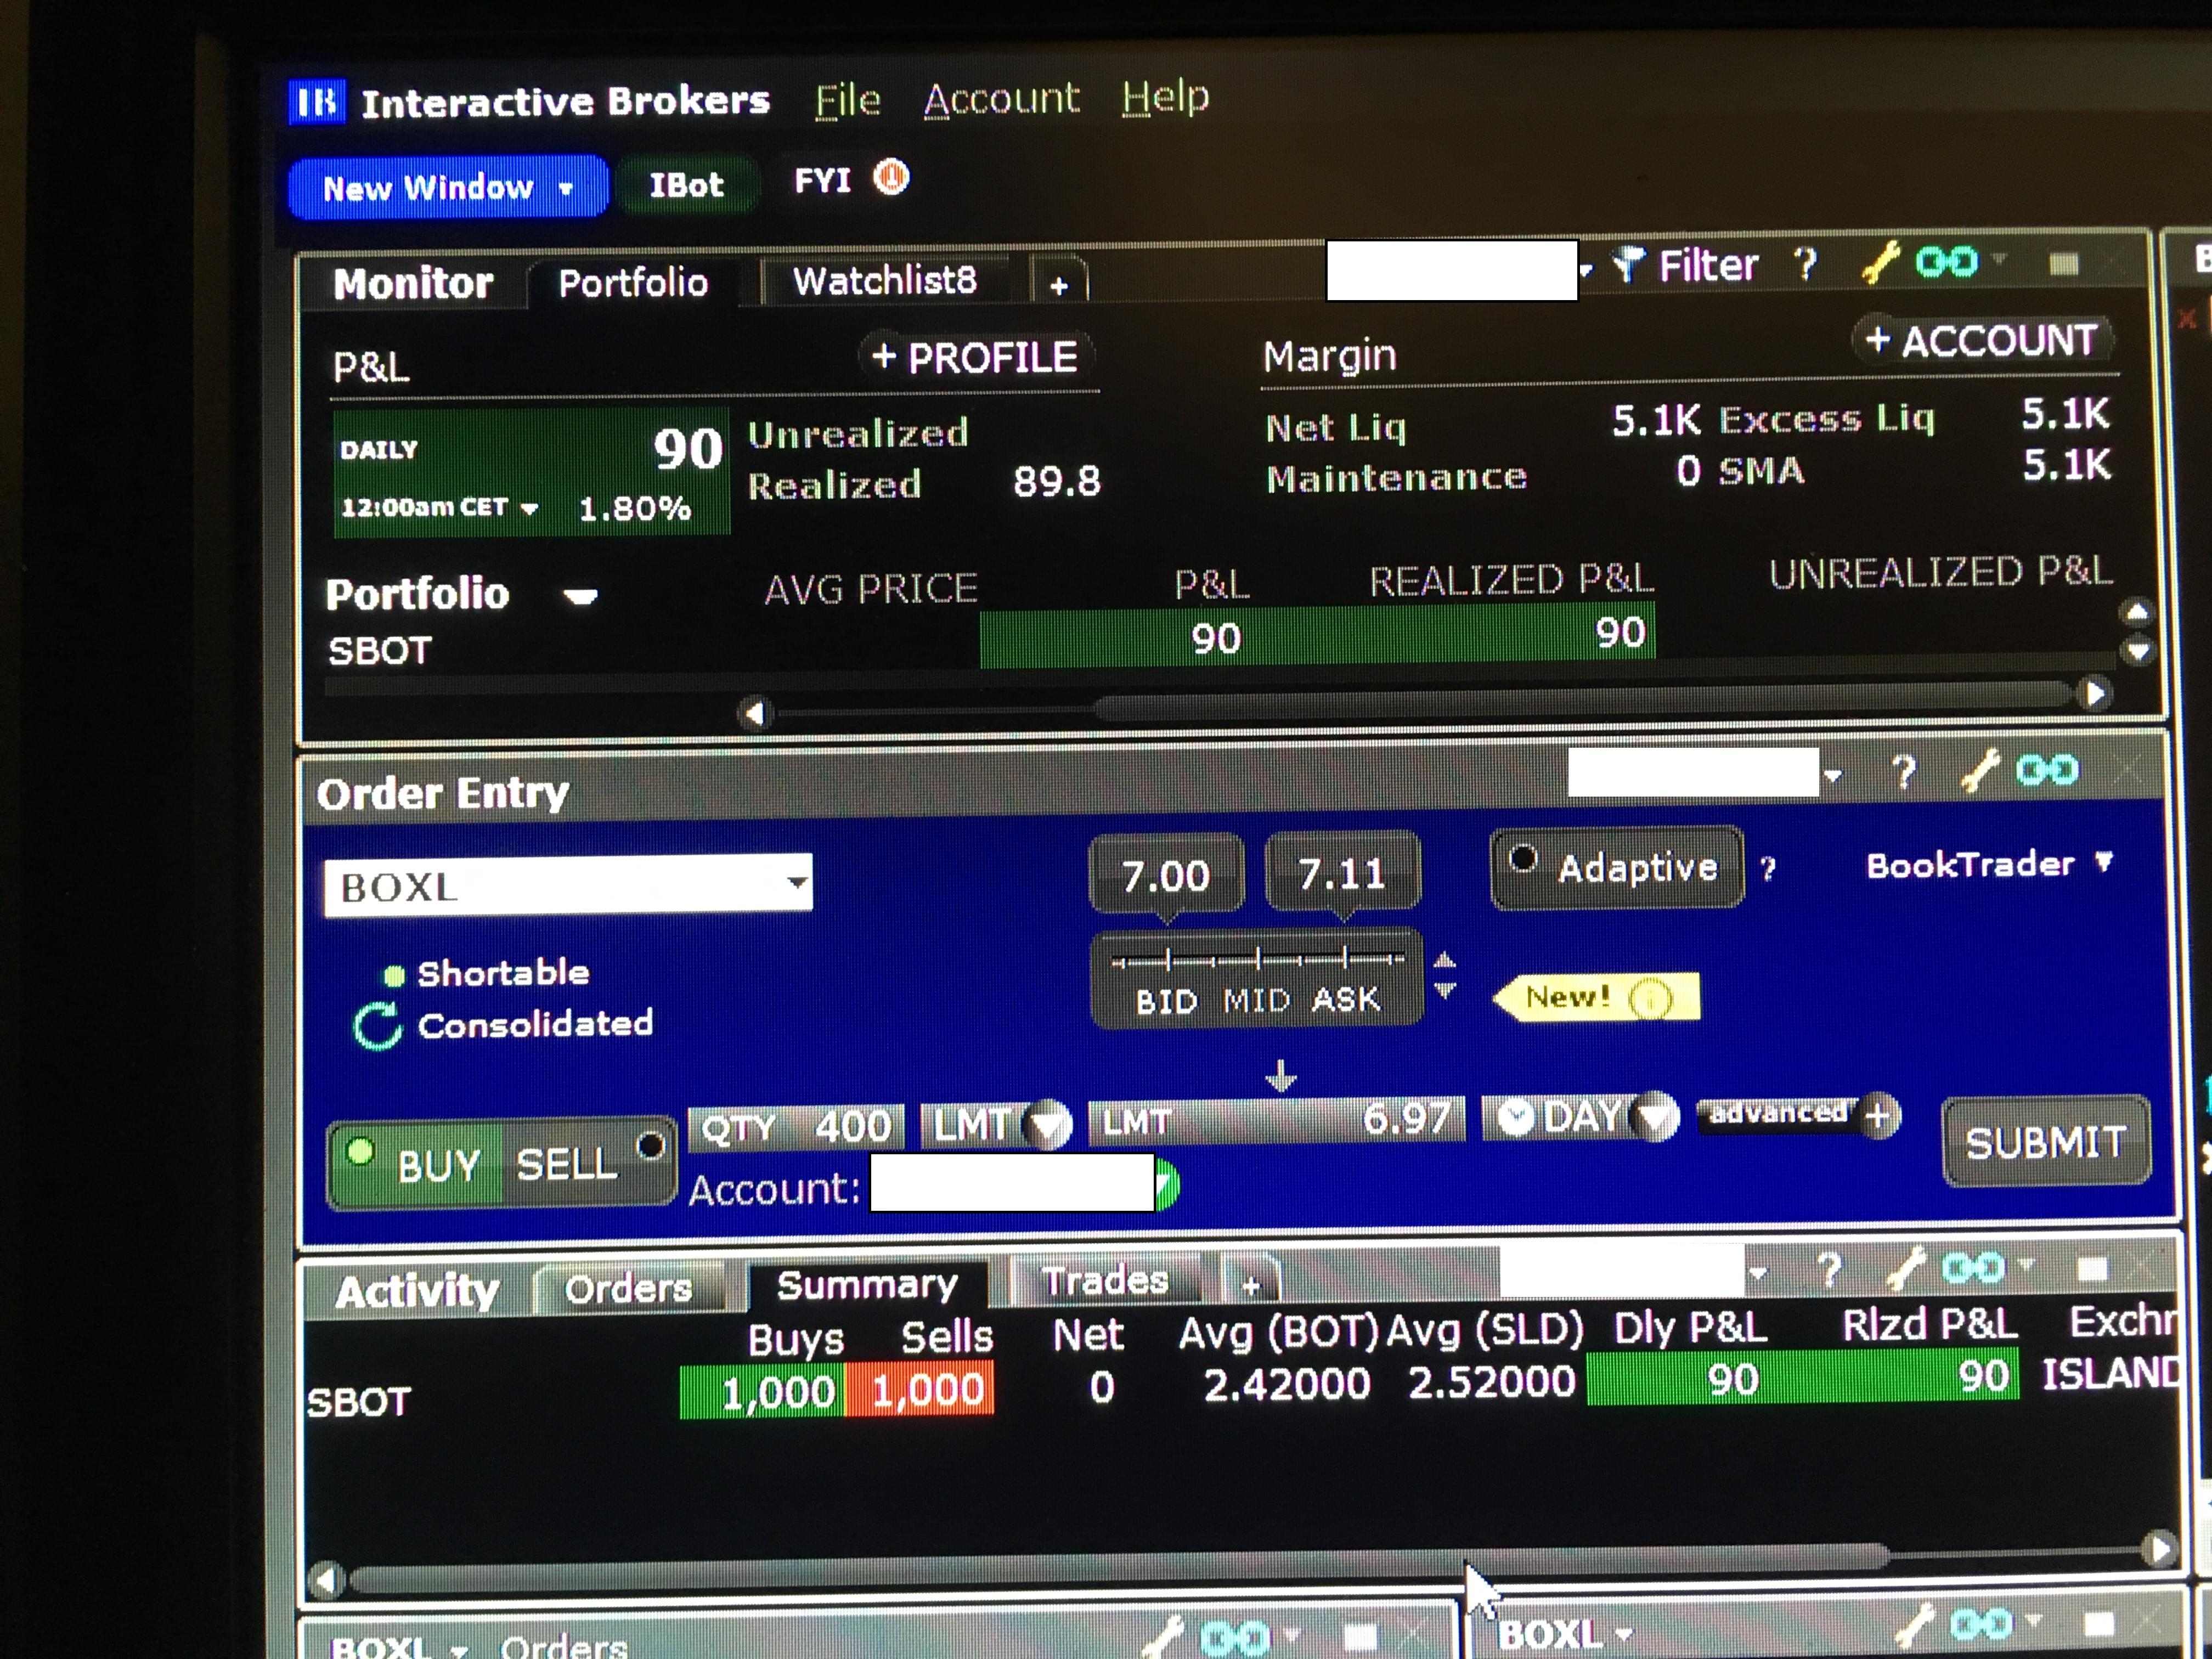Viewport: 2212px width, 1659px height.
Task: Open Order Entry wrench settings icon
Action: tap(1979, 770)
